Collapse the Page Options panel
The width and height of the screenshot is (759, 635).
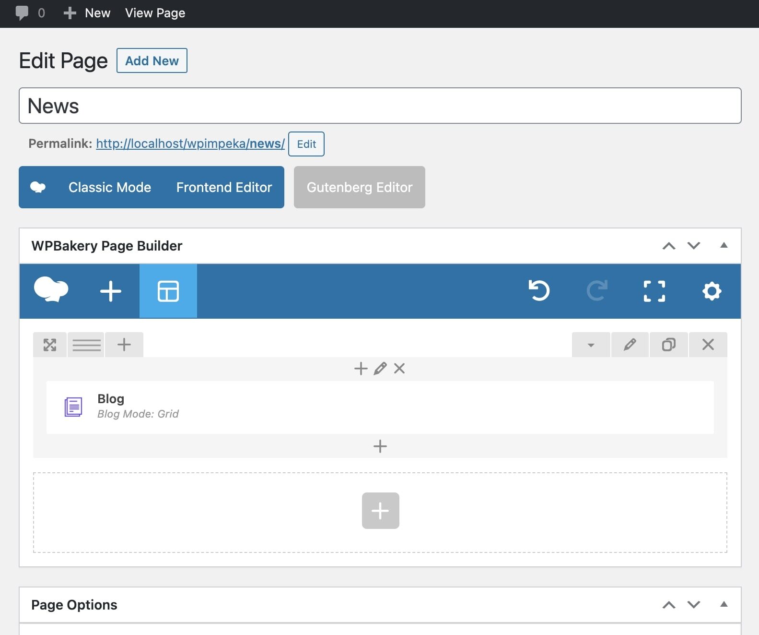[x=724, y=604]
